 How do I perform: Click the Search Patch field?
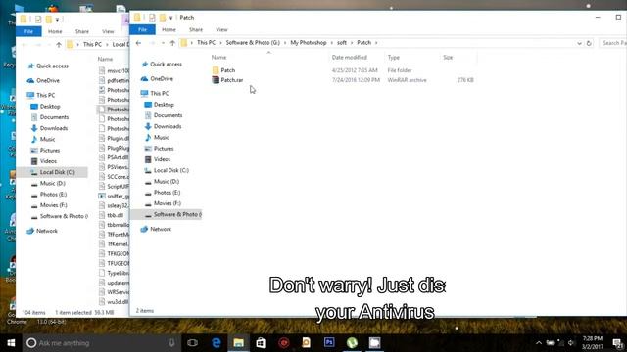pyautogui.click(x=612, y=43)
